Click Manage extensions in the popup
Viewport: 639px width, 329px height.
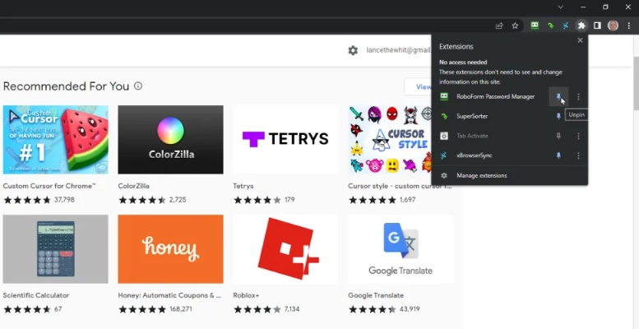(x=482, y=175)
